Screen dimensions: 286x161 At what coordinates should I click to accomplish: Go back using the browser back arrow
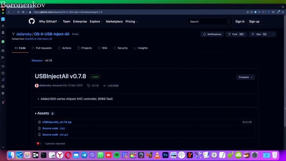click(x=9, y=12)
